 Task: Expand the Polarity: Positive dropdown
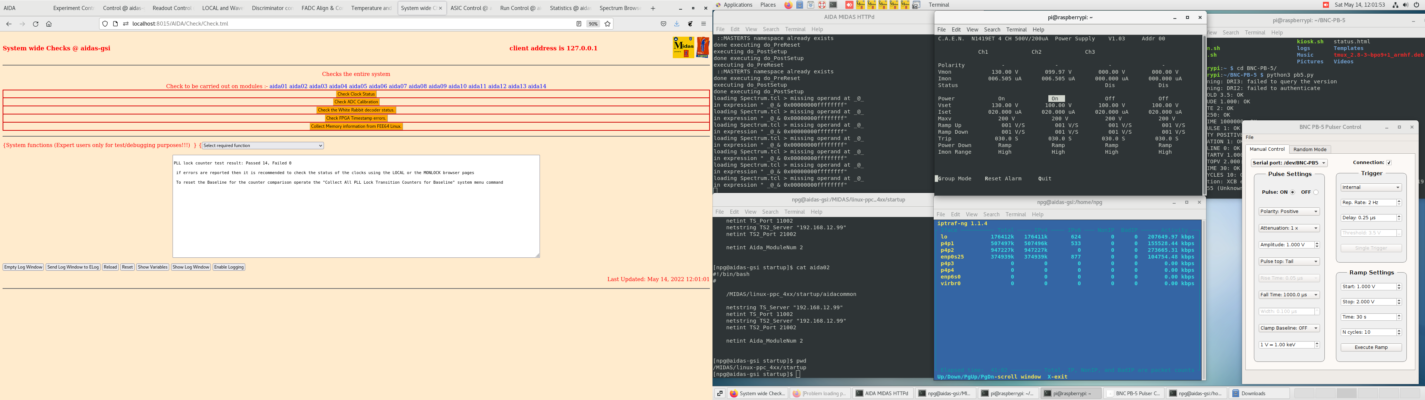[1289, 211]
